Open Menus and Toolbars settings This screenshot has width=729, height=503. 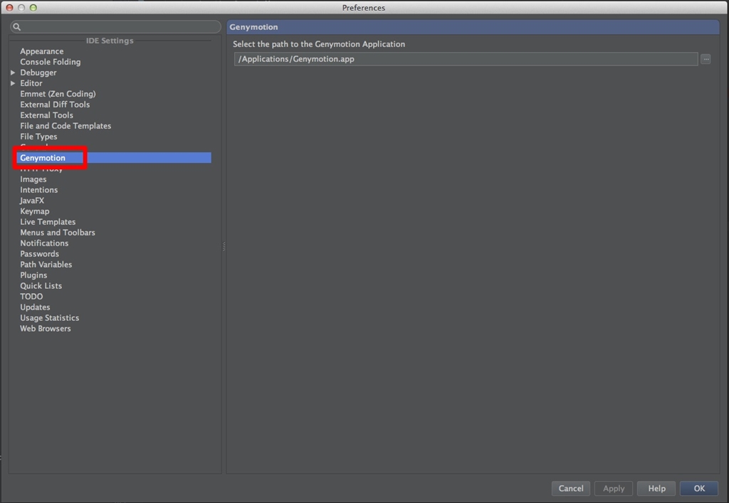(58, 233)
